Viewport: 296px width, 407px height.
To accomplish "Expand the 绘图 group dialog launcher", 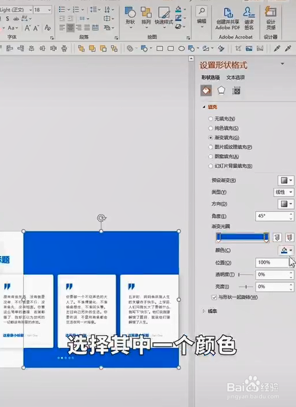I will pyautogui.click(x=188, y=37).
